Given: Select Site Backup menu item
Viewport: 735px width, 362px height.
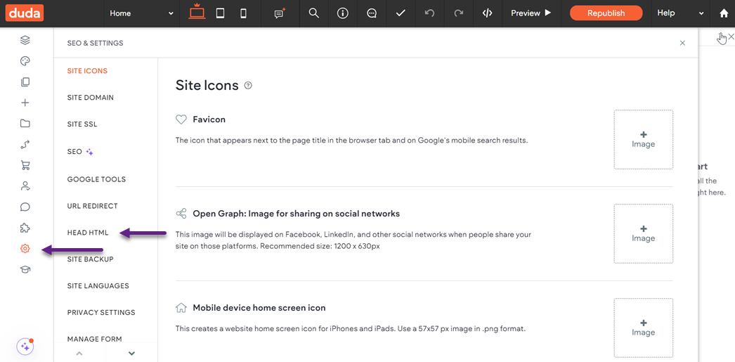Looking at the screenshot, I should tap(91, 259).
